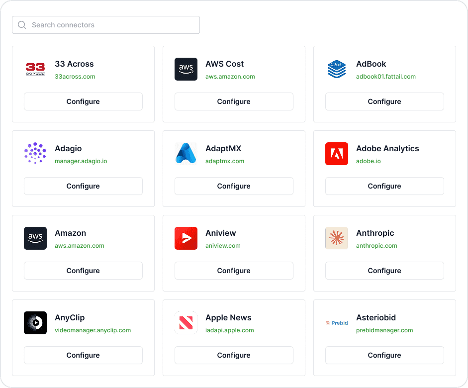Open the prebidmanager.com link
This screenshot has height=388, width=468.
(x=384, y=330)
